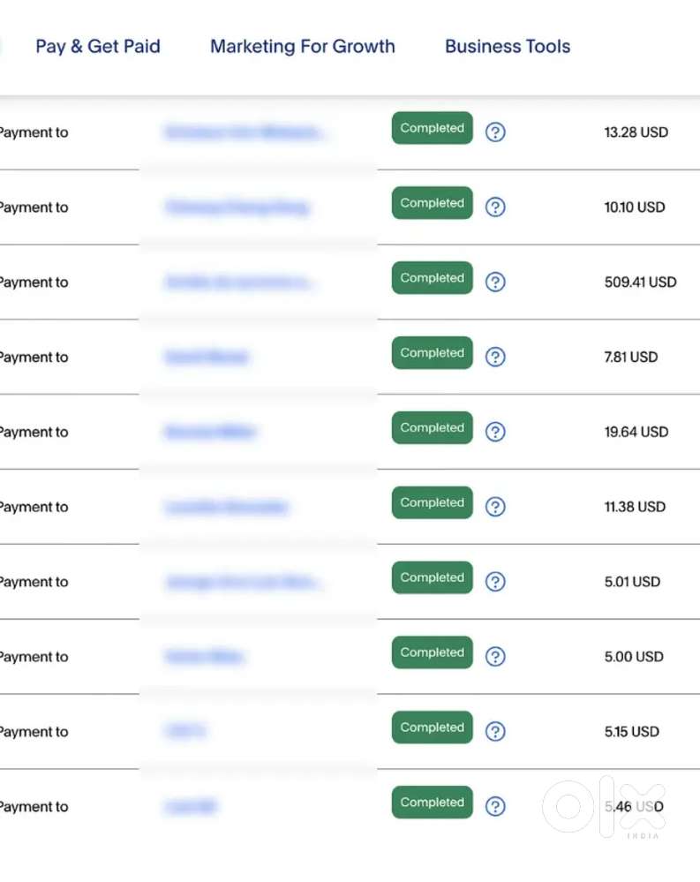Open help icon in 19.64 USD row
This screenshot has width=700, height=882.
496,433
